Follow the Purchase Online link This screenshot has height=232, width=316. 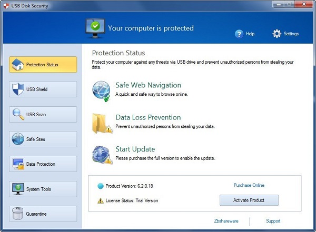(x=249, y=185)
